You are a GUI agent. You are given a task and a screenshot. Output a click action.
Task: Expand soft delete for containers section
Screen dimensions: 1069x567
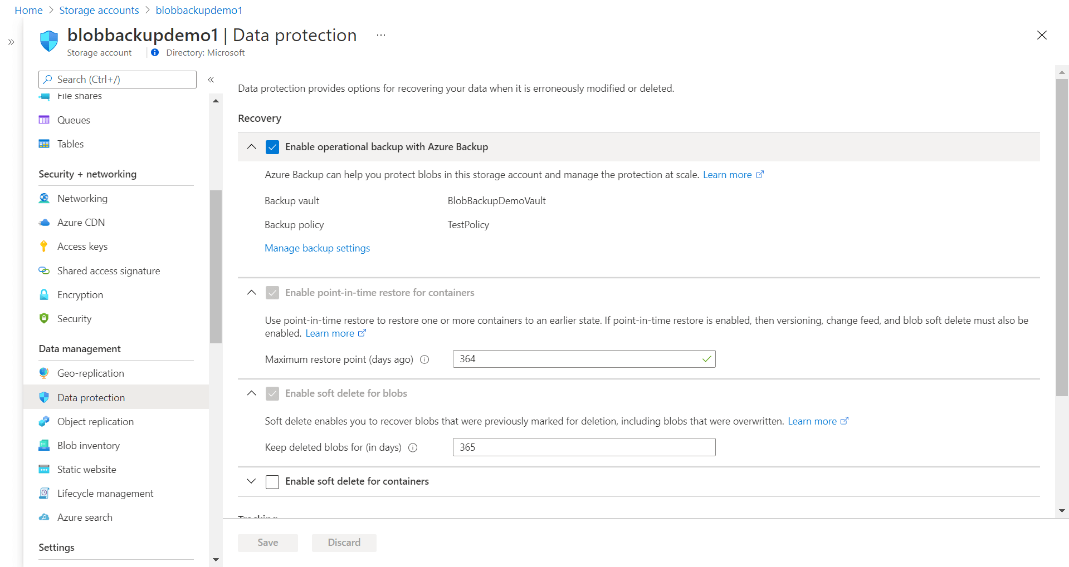(252, 481)
